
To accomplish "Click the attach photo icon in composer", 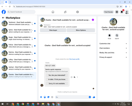I will tap(45, 97).
